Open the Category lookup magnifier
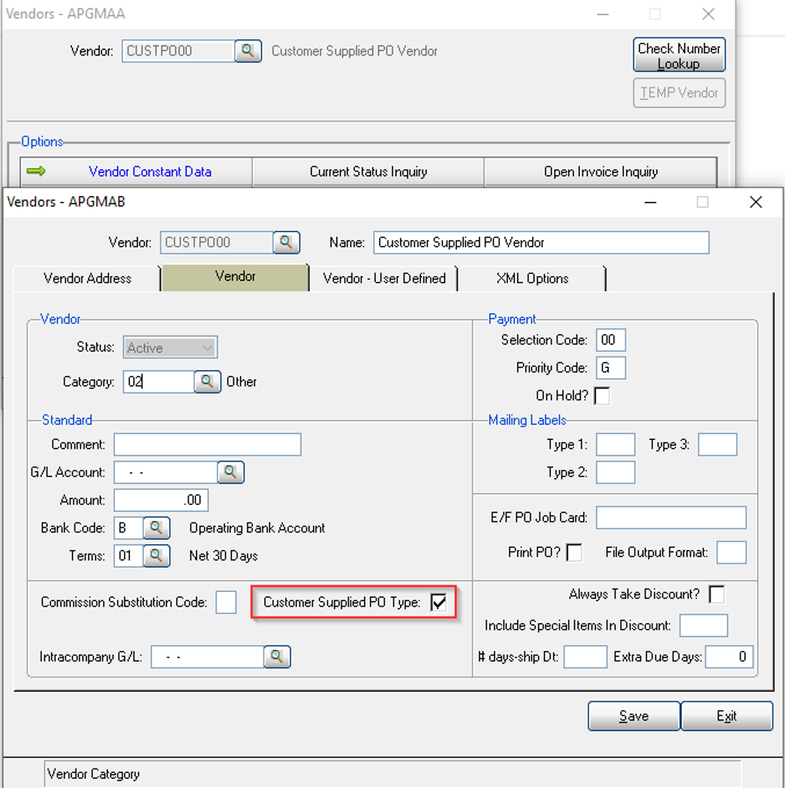This screenshot has height=788, width=785. [x=208, y=382]
